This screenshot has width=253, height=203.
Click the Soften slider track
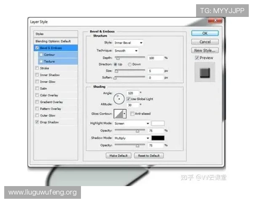(130, 77)
